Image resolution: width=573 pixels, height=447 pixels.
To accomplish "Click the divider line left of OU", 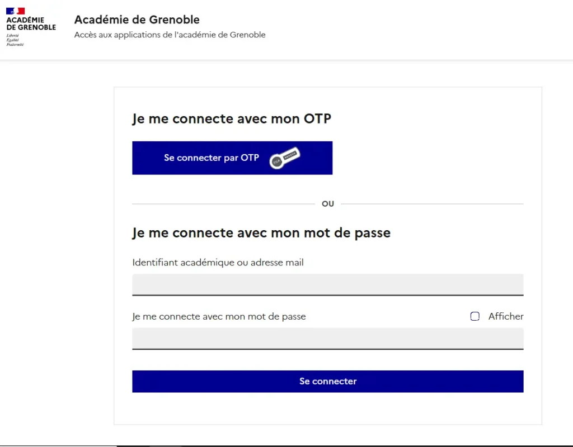I will (223, 203).
